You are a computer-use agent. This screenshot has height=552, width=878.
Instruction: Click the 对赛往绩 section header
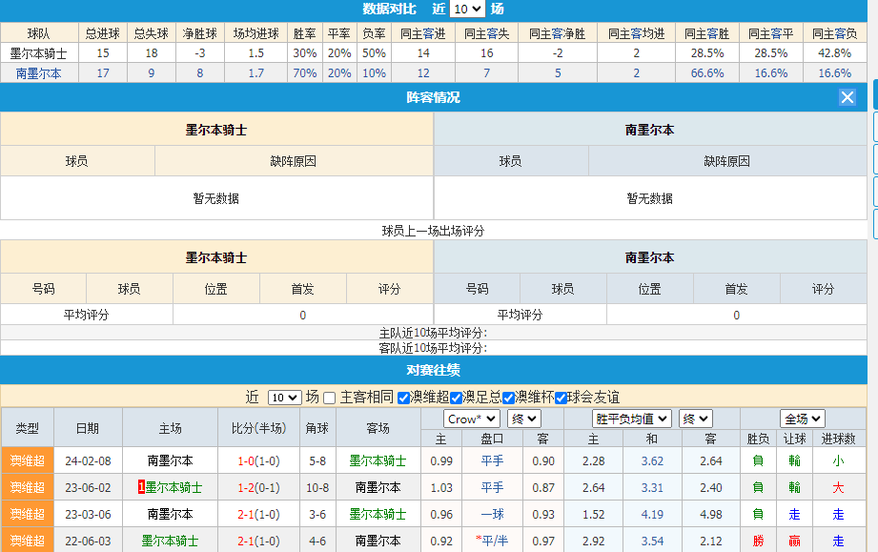(434, 370)
